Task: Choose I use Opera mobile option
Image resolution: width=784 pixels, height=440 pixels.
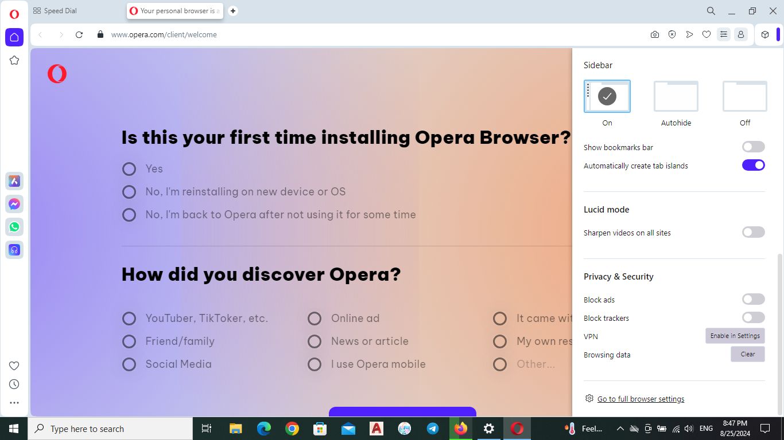Action: click(x=315, y=364)
